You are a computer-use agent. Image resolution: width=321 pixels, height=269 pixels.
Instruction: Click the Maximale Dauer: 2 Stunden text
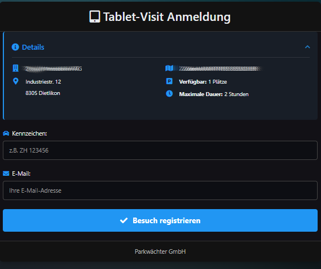tap(214, 94)
